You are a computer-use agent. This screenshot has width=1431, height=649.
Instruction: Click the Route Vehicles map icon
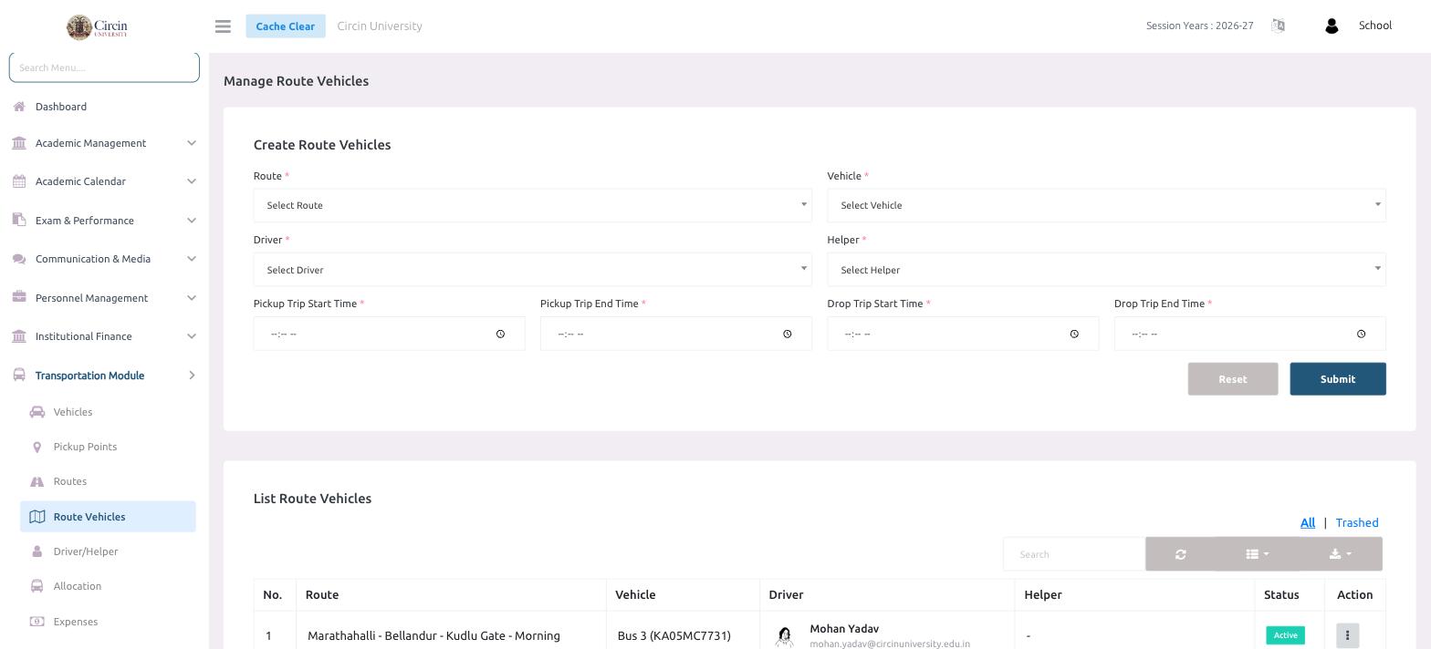(37, 517)
